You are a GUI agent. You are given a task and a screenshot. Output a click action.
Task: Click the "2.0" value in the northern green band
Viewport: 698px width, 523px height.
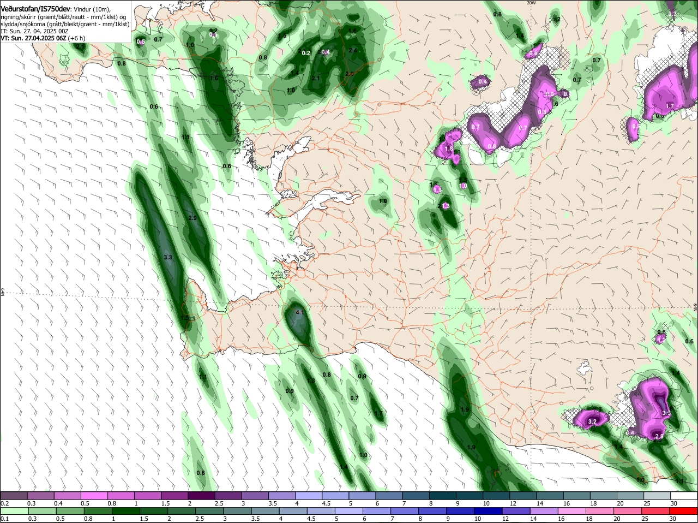pos(350,74)
